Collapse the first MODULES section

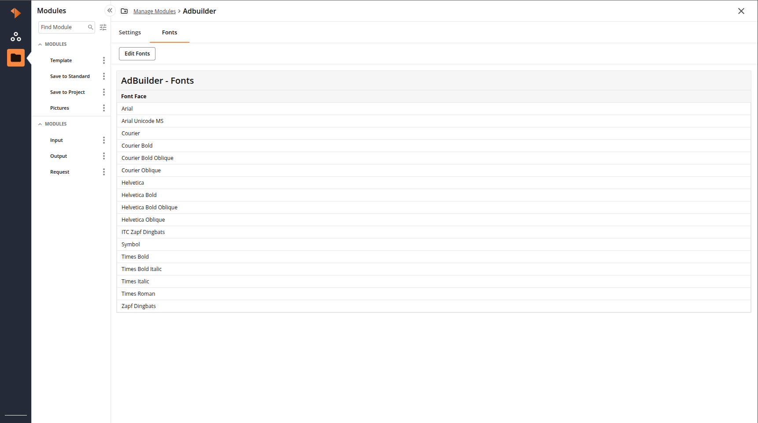tap(40, 45)
